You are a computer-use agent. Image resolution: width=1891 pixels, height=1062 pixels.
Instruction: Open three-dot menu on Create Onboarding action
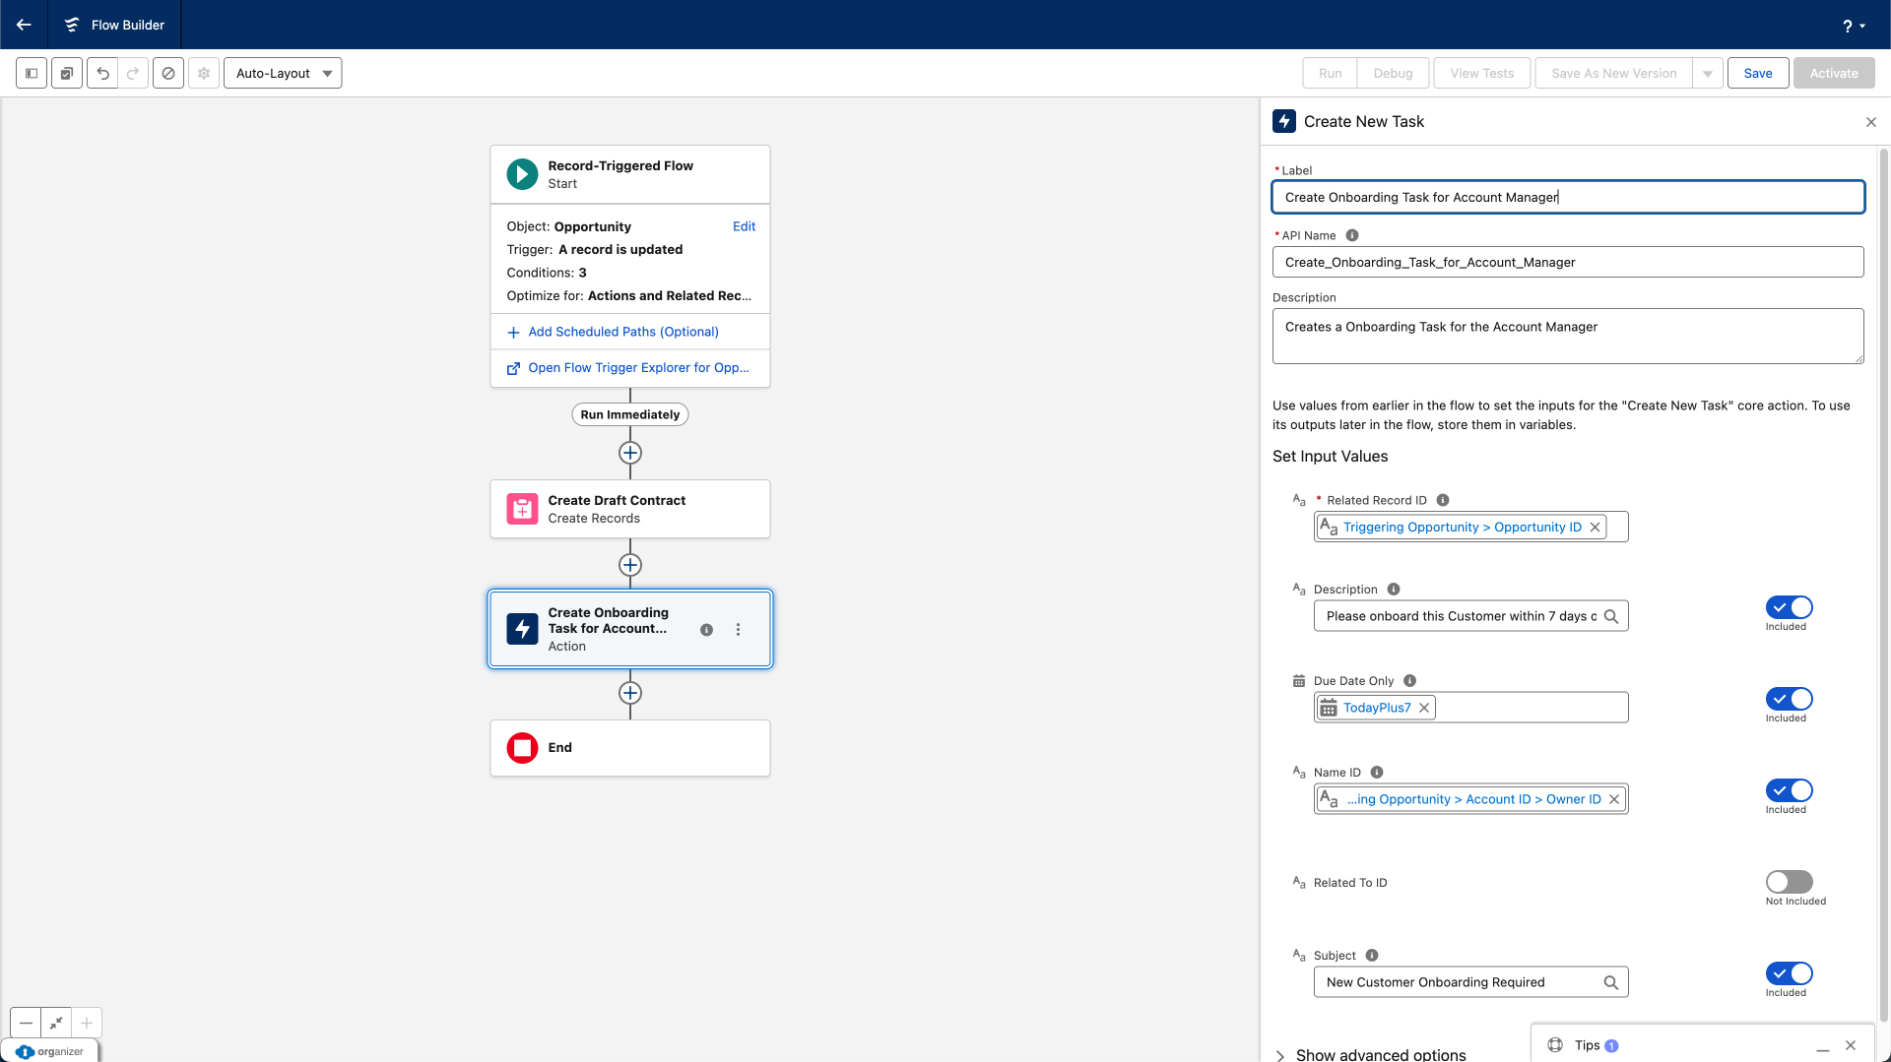coord(738,630)
